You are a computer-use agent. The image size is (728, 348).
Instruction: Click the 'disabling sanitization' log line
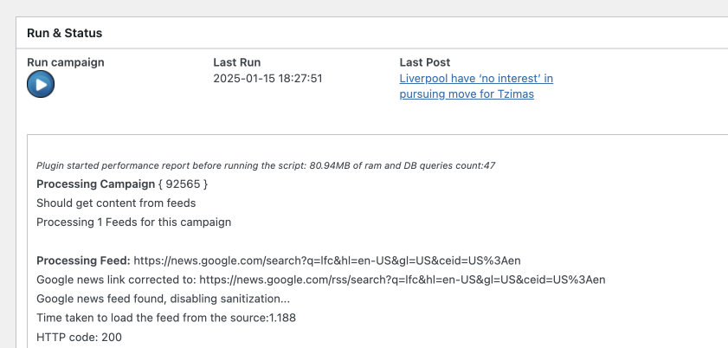163,298
